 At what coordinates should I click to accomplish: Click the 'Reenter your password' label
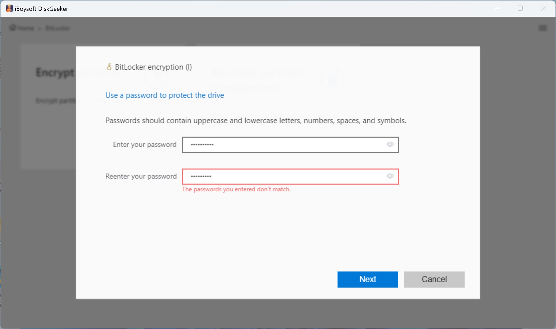pos(141,176)
